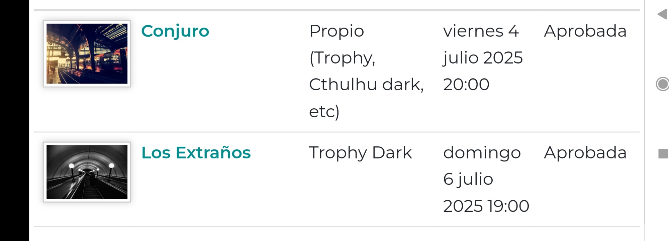
Task: Select Trophy Dark system text
Action: (x=360, y=153)
